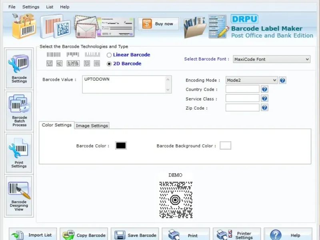Click the first 2D barcode sample icon
The height and width of the screenshot is (240, 320).
pyautogui.click(x=49, y=64)
